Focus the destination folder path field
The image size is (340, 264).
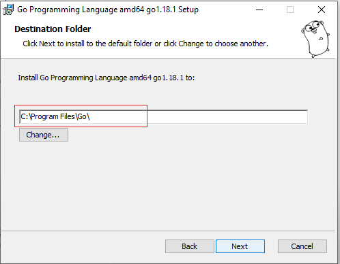[164, 116]
